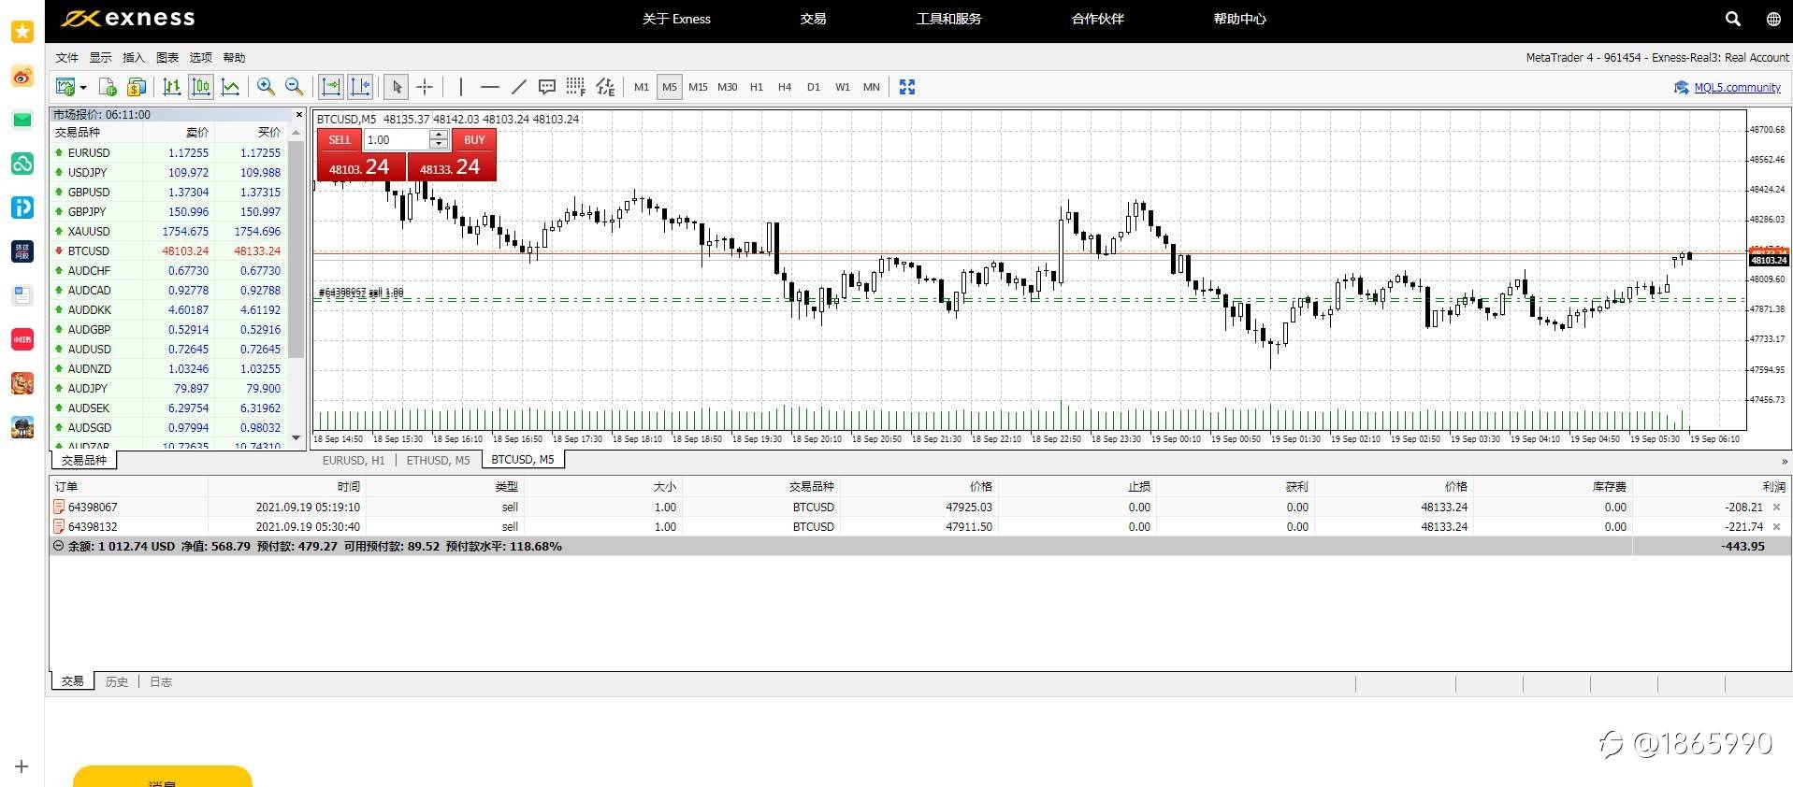The width and height of the screenshot is (1793, 787).
Task: Select the cursor pointer tool
Action: [397, 87]
